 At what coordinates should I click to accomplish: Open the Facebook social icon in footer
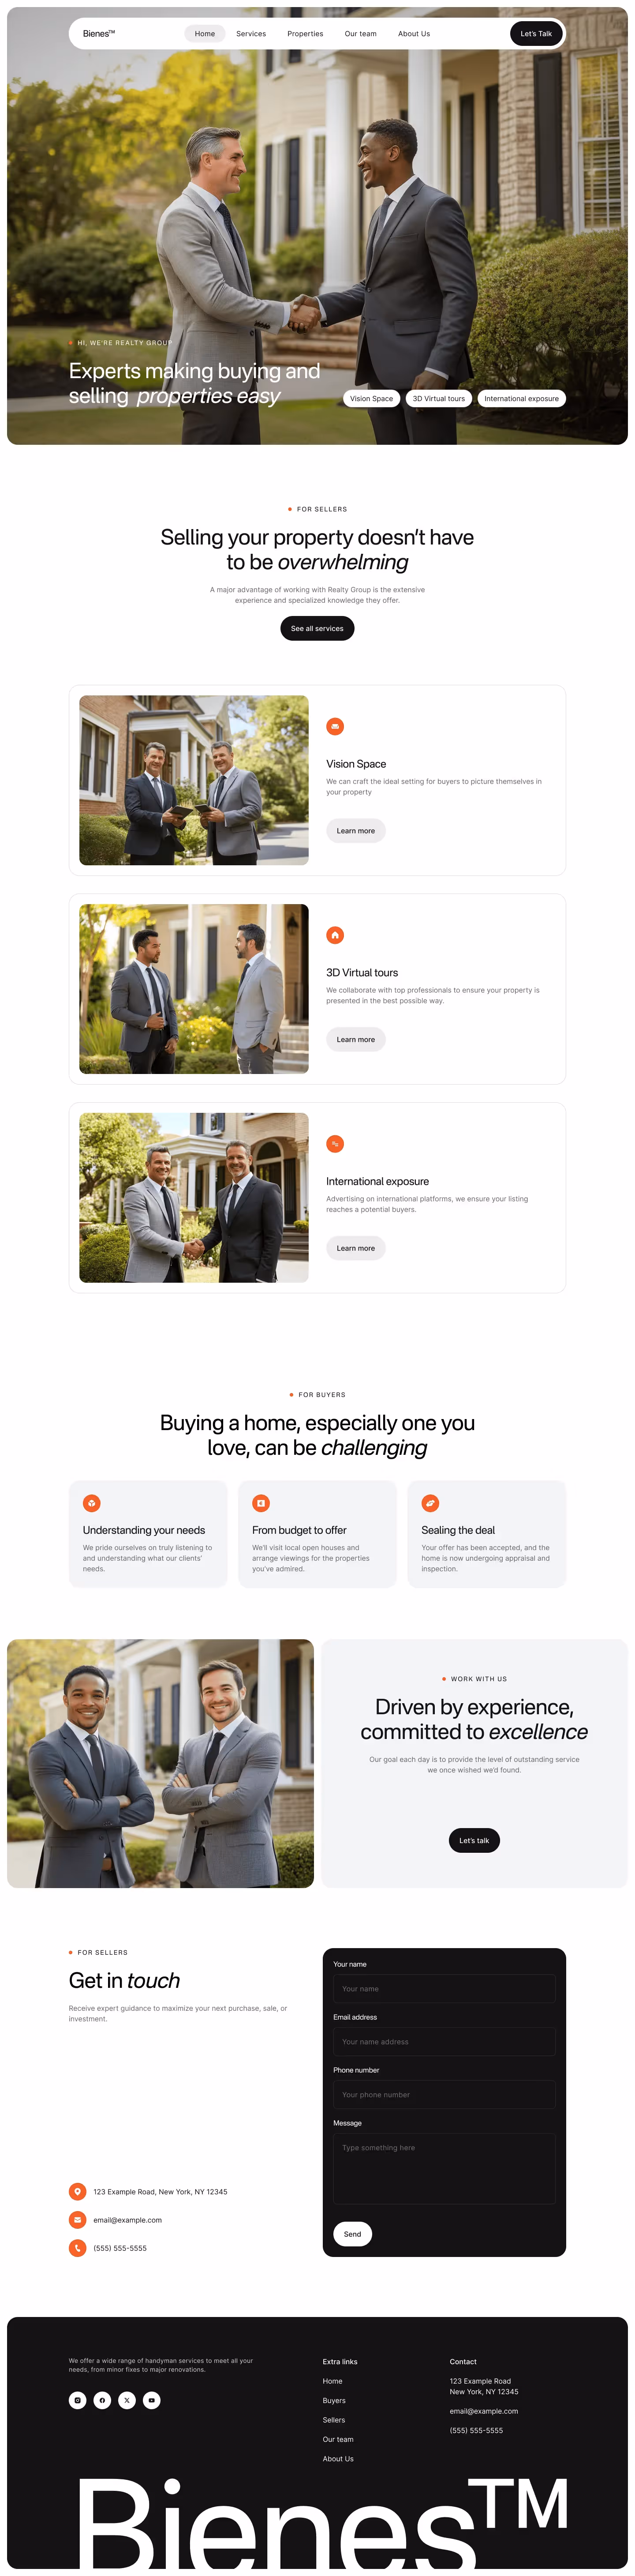102,2400
